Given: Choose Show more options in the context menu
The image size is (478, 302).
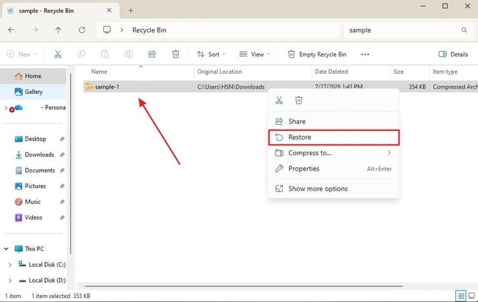Looking at the screenshot, I should pyautogui.click(x=333, y=189).
